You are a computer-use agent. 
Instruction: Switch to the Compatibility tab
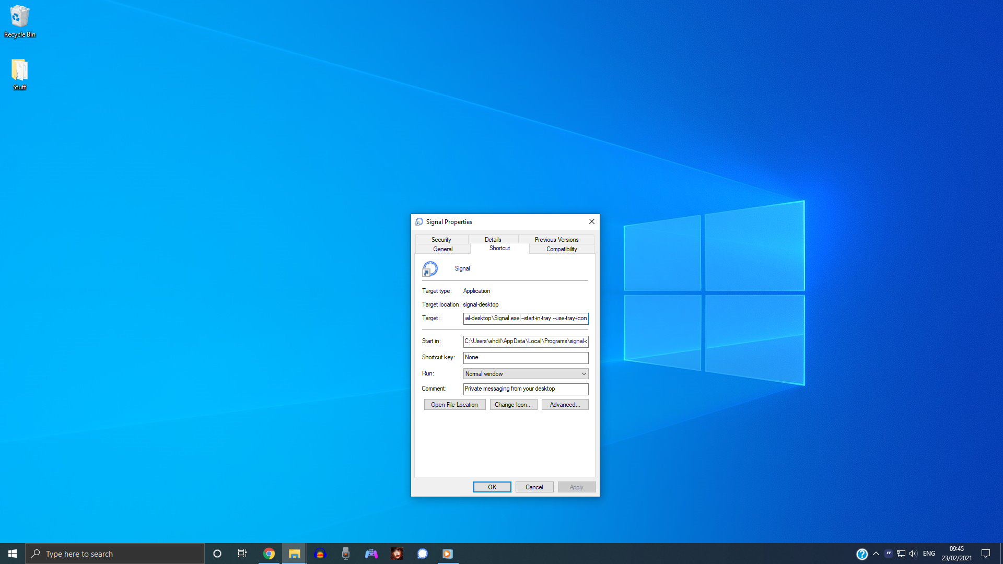(561, 249)
